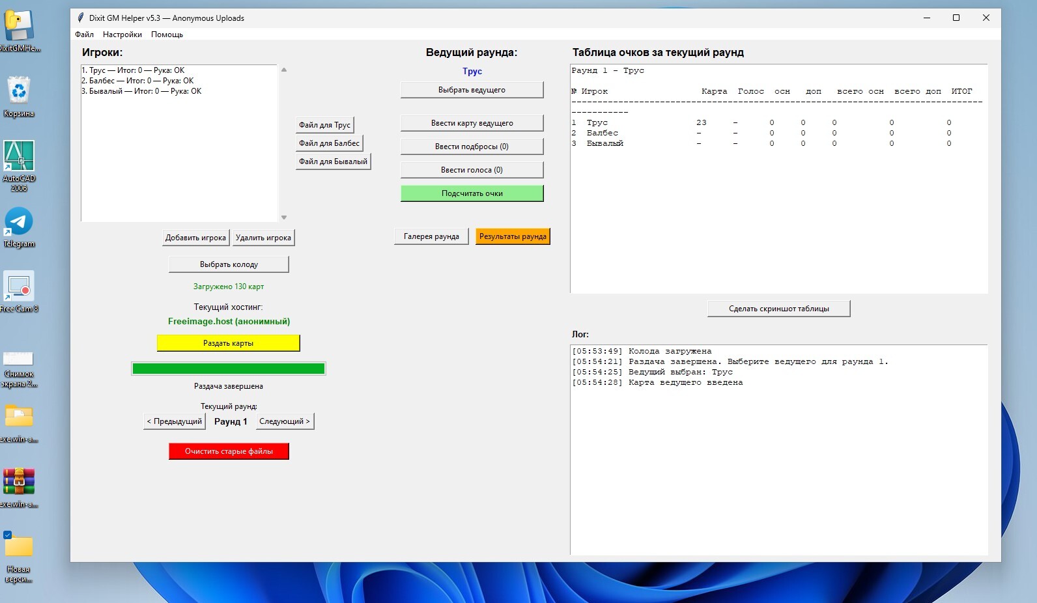Click 'Файл для Бывалый' button
This screenshot has height=603, width=1037.
pos(333,161)
